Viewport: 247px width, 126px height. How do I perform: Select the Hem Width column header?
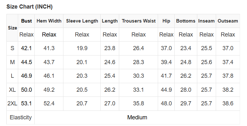[x=49, y=21]
